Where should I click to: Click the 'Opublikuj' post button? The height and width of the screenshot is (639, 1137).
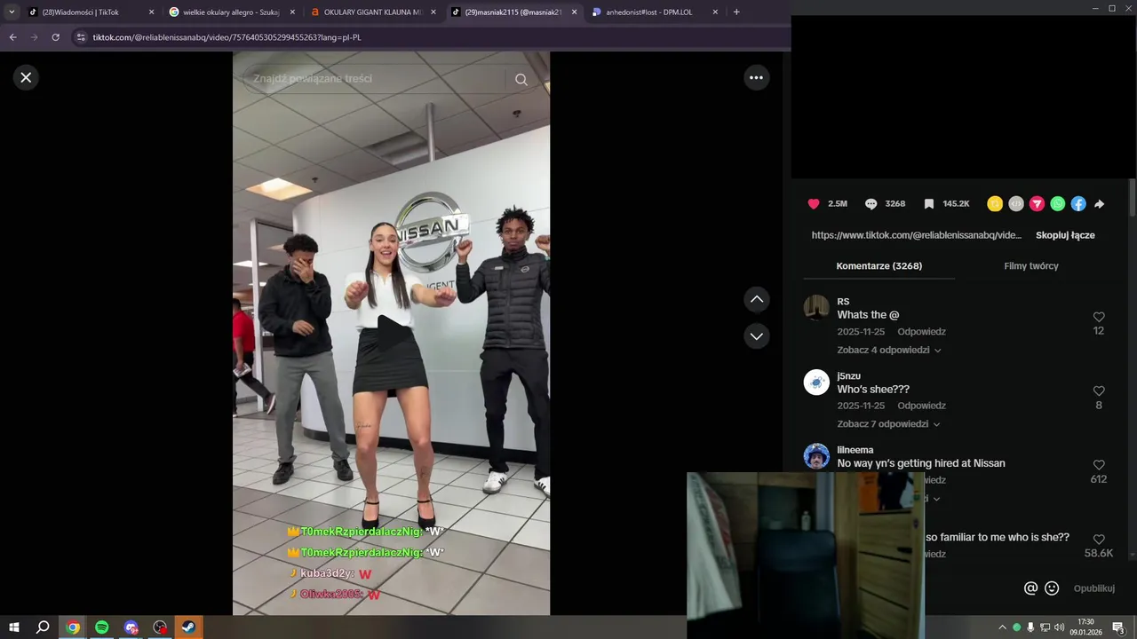(x=1093, y=588)
